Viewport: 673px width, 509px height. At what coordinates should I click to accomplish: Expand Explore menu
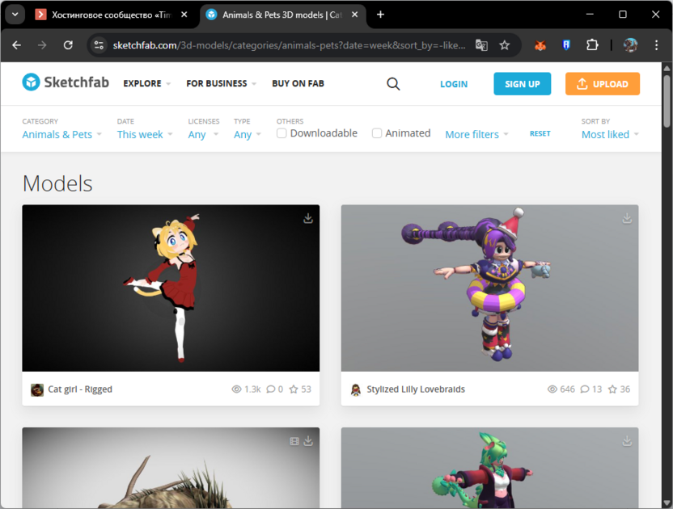(146, 83)
